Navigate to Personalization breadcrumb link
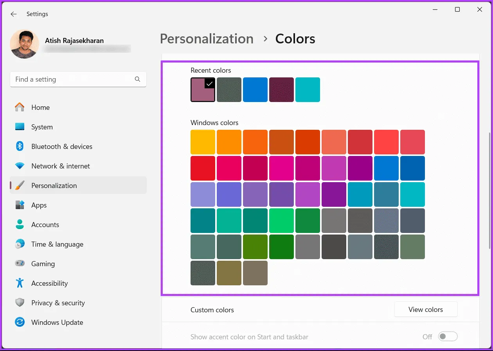493x351 pixels. 207,39
